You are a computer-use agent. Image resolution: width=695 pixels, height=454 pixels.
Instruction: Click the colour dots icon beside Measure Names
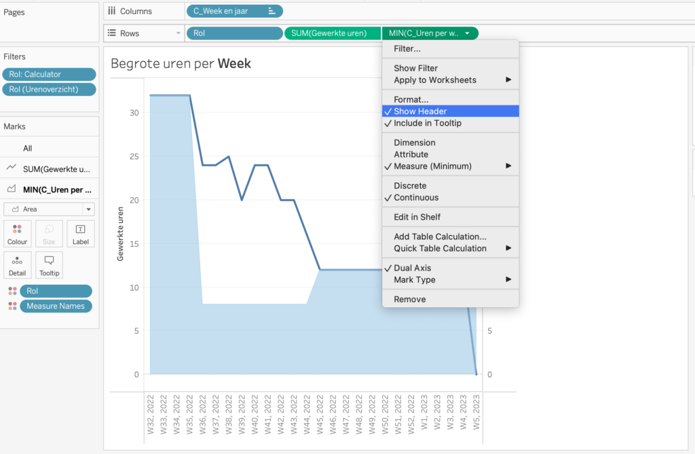12,306
